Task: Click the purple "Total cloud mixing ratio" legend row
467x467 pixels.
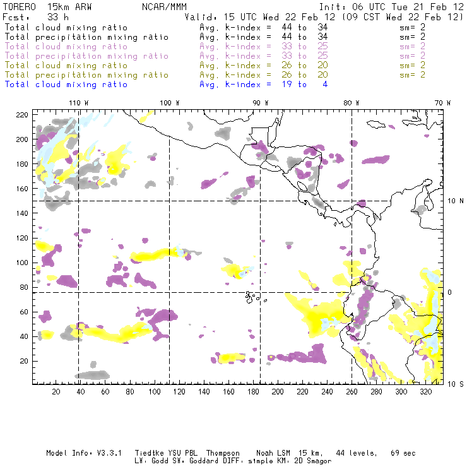Action: pos(66,47)
